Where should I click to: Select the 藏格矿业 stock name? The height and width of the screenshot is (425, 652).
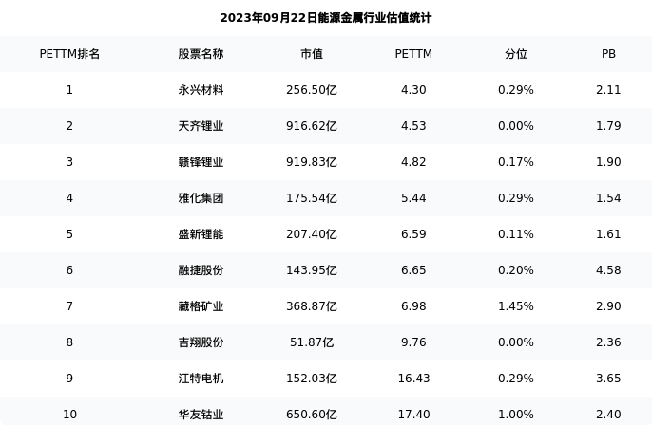201,306
